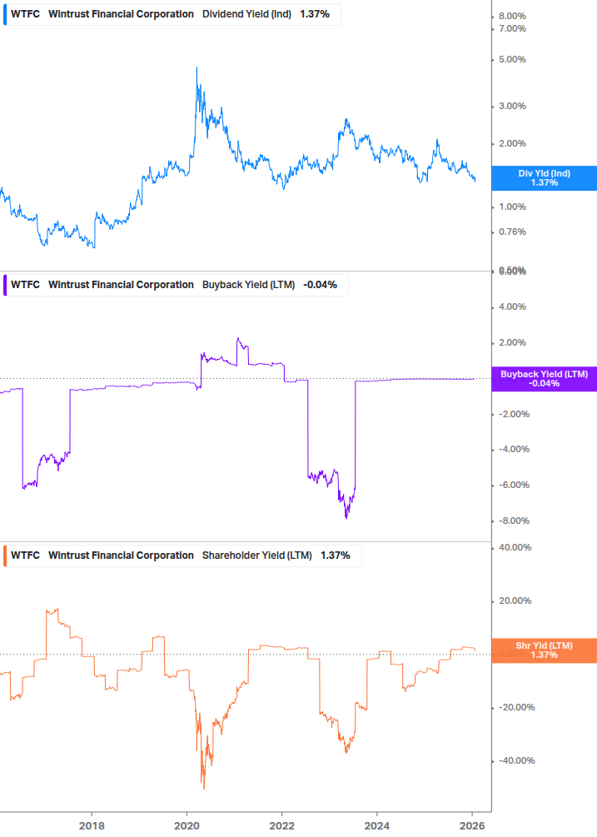Click the 1.37% value in Shareholder Yield legend

(x=335, y=556)
